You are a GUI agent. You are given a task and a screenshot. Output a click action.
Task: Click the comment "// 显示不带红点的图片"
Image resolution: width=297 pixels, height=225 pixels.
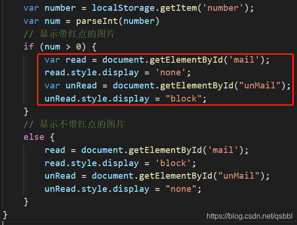pos(74,124)
